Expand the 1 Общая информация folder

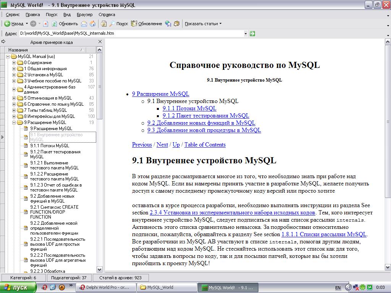click(x=14, y=69)
